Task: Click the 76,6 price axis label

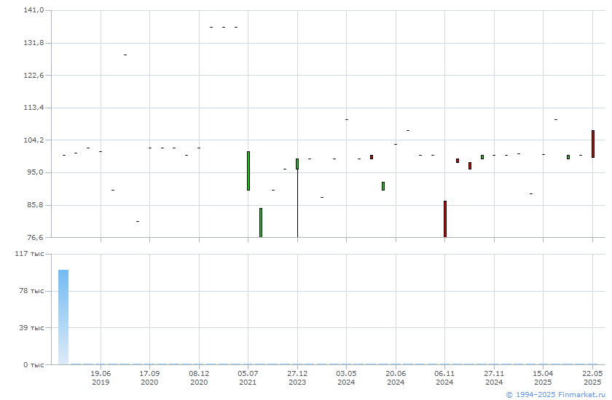Action: point(35,237)
